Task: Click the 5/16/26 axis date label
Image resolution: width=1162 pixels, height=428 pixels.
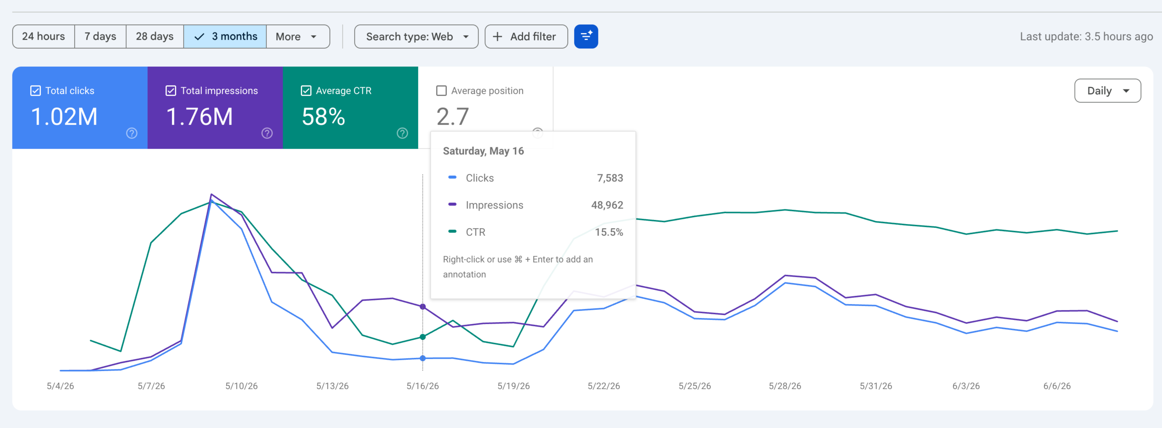Action: coord(423,386)
